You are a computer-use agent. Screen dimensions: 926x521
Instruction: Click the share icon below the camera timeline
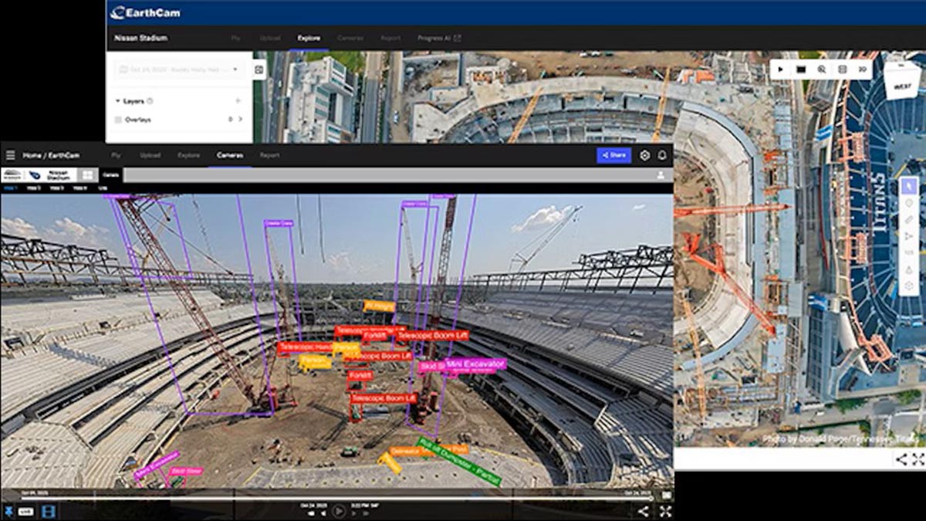643,511
